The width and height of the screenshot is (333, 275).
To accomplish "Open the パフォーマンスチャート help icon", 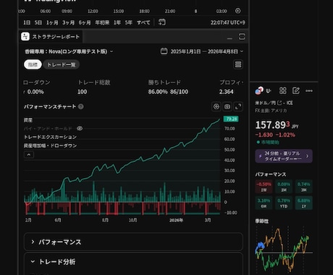I will pos(81,106).
